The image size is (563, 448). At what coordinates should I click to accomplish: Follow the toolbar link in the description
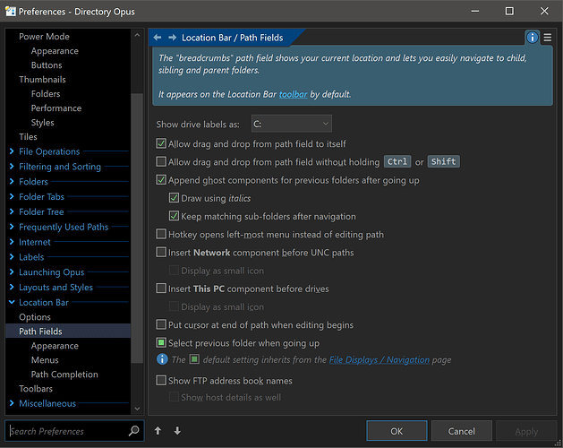294,94
